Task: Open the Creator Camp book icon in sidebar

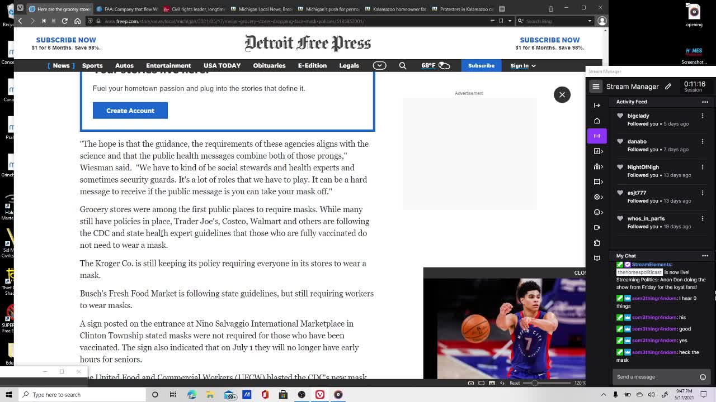Action: point(597,258)
